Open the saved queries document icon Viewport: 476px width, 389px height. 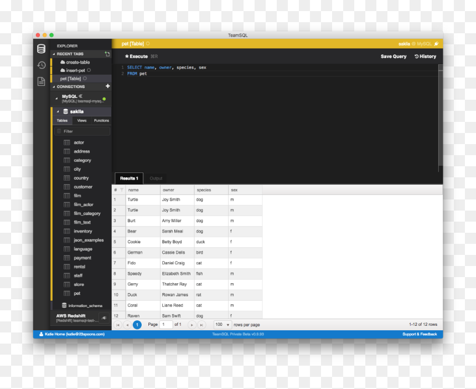point(42,81)
